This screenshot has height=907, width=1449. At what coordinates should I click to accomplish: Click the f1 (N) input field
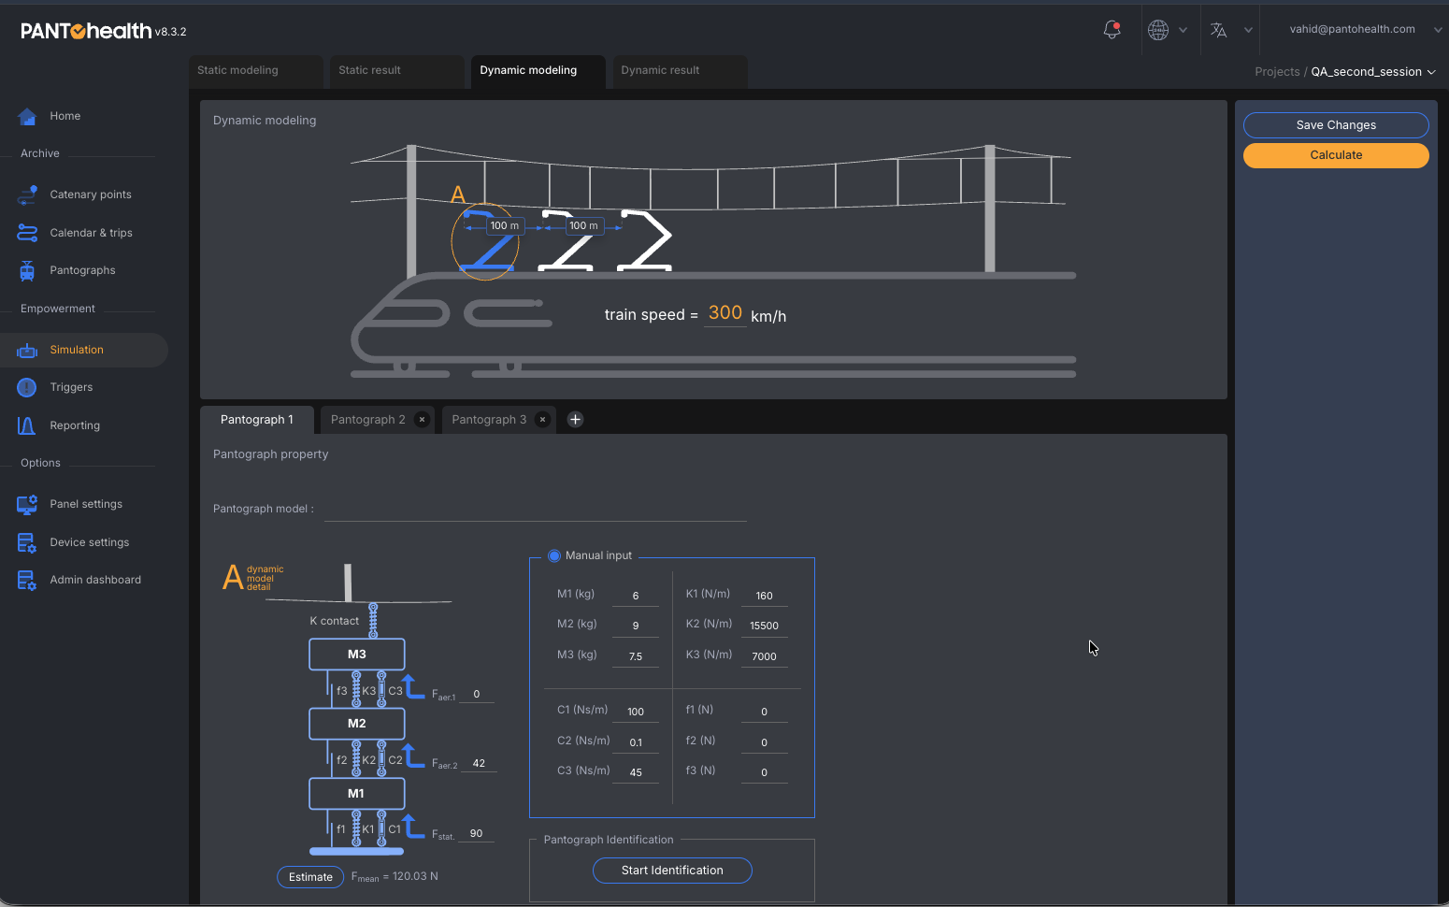[765, 712]
